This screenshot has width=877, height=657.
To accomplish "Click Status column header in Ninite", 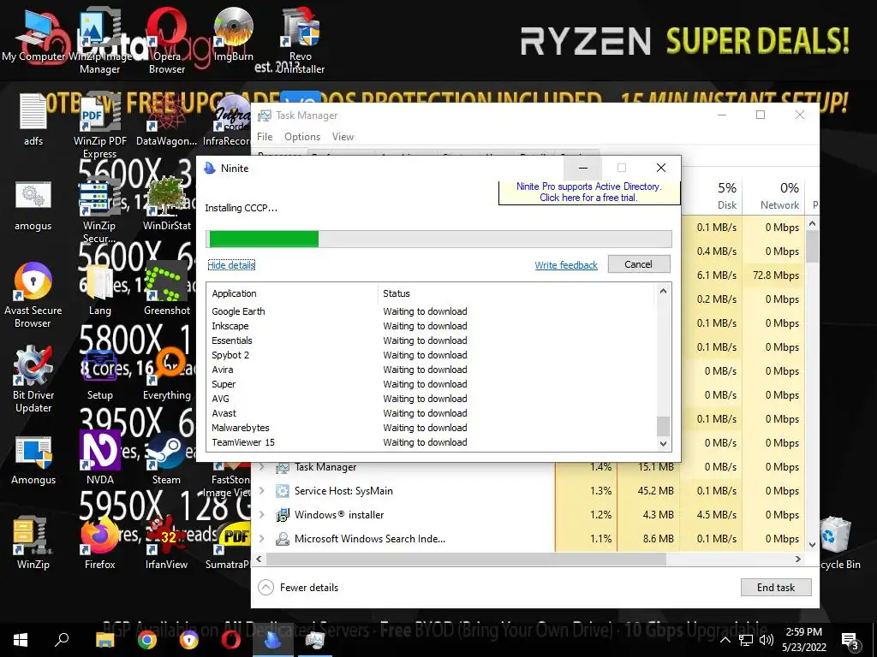I will pos(516,293).
